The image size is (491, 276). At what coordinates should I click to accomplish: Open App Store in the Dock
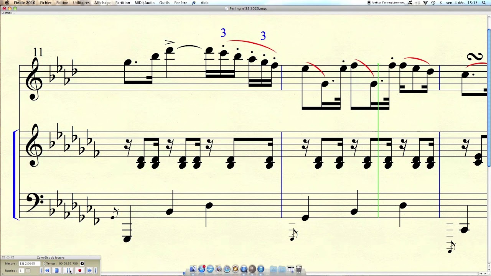tap(202, 269)
